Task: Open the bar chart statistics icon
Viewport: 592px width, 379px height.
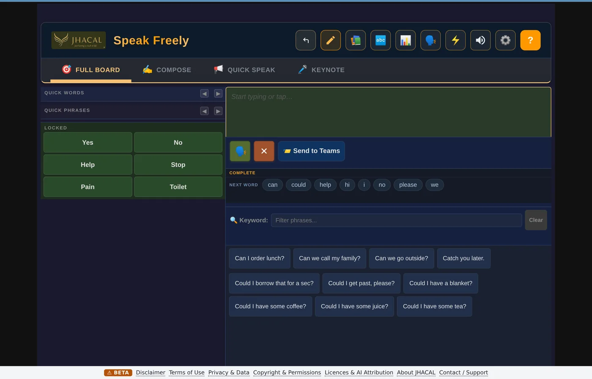Action: (406, 40)
